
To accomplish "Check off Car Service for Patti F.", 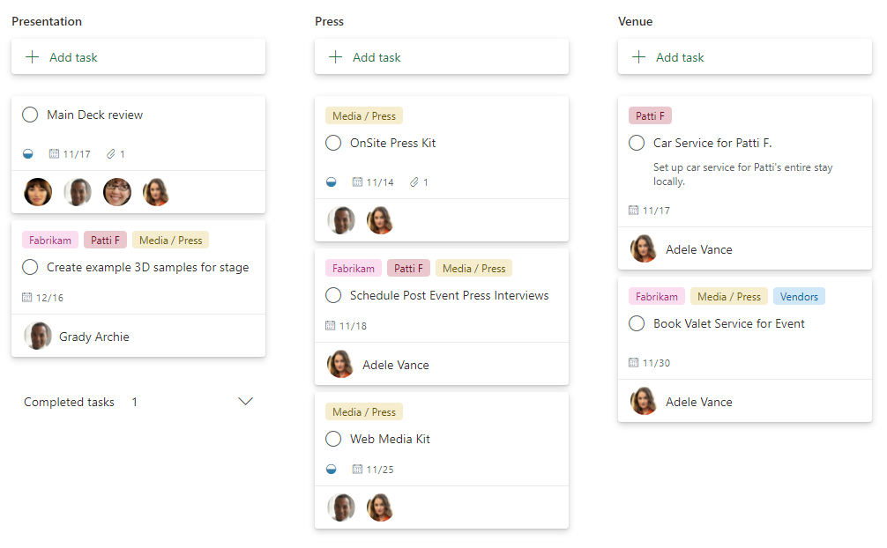I will pos(637,143).
